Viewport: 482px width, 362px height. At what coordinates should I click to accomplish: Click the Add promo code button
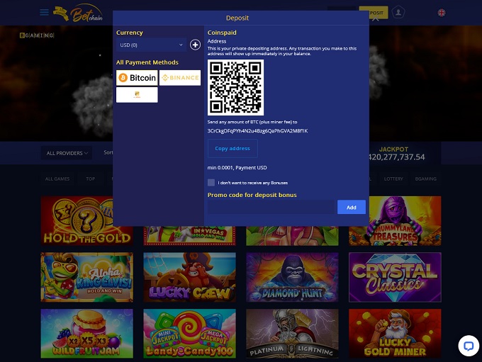(x=352, y=207)
